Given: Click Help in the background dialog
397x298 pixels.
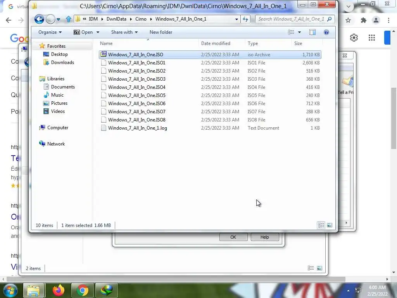Looking at the screenshot, I should (x=264, y=237).
